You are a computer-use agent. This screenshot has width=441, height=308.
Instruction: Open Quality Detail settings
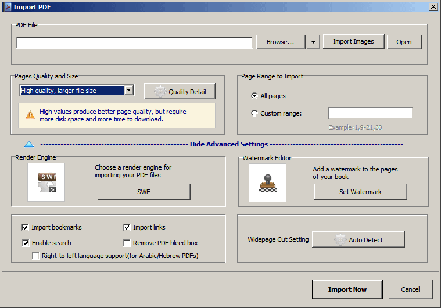pyautogui.click(x=180, y=91)
